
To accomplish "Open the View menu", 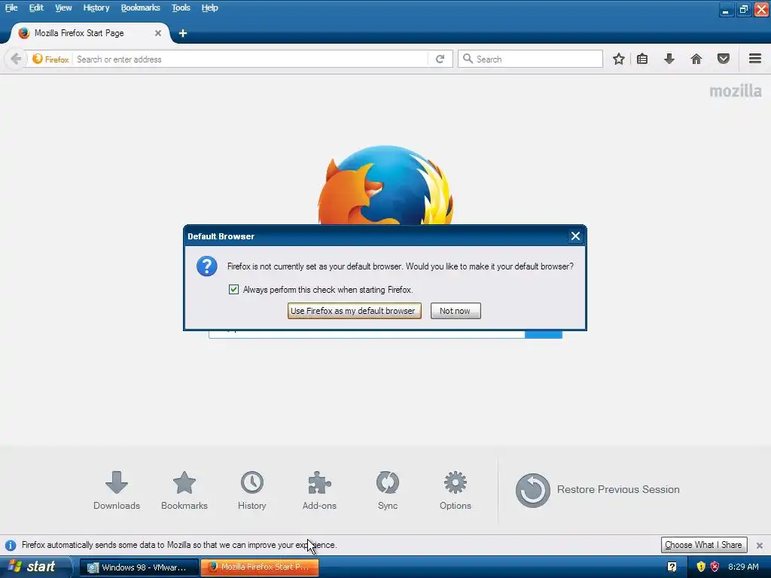I will point(63,8).
